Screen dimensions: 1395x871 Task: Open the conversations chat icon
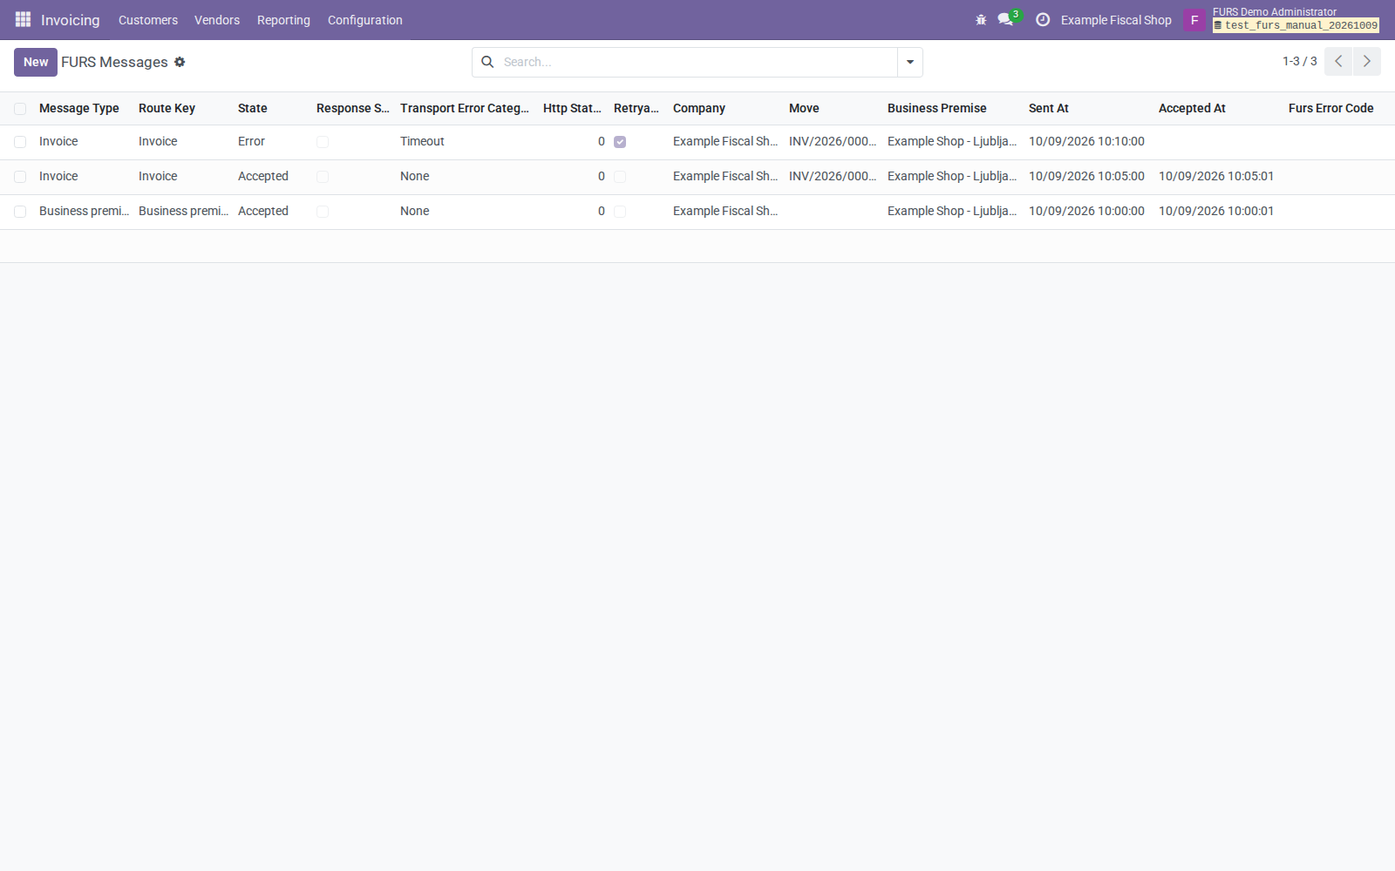(x=1005, y=19)
